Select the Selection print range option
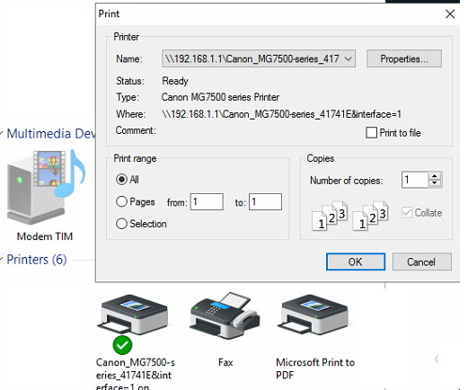The height and width of the screenshot is (390, 468). 121,224
